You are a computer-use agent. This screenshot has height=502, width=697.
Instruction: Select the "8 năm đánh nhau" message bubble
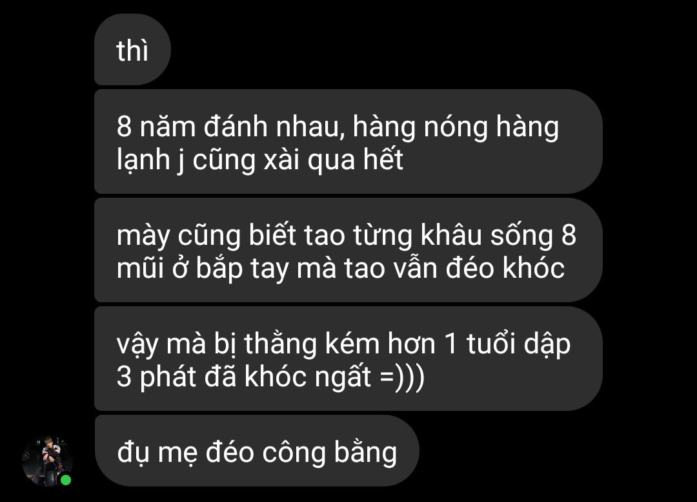click(x=348, y=141)
